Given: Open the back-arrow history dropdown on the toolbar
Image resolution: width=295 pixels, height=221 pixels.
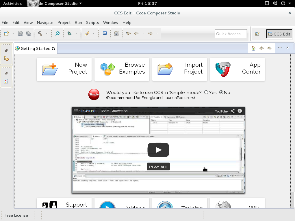Looking at the screenshot, I should point(143,33).
